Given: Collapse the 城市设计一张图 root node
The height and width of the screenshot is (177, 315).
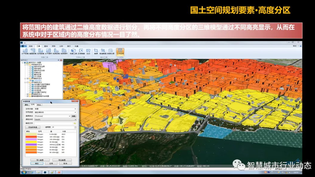Looking at the screenshot, I should (x=22, y=62).
